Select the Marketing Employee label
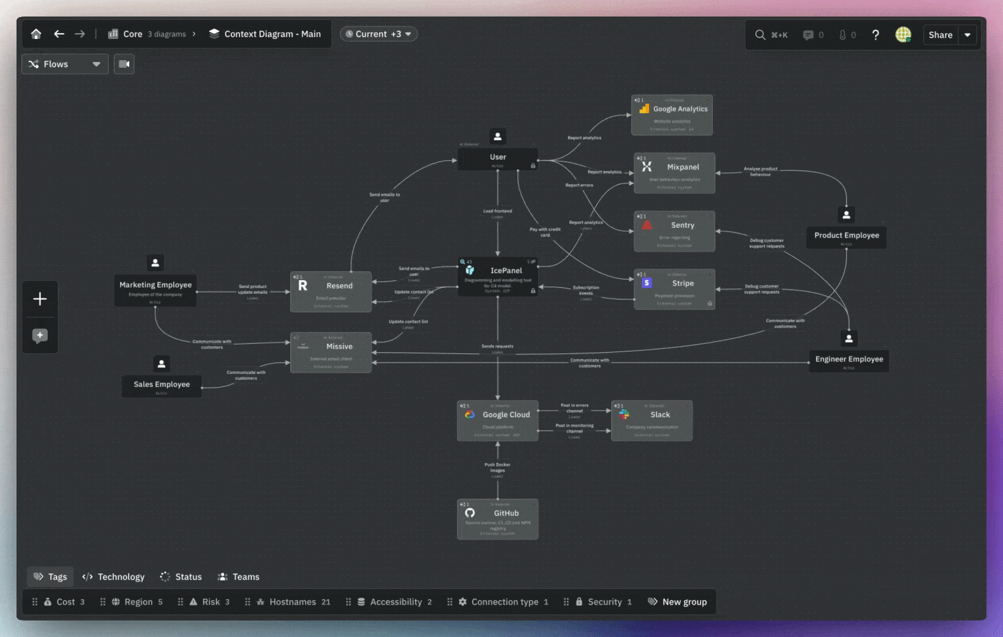Image resolution: width=1003 pixels, height=637 pixels. [156, 285]
